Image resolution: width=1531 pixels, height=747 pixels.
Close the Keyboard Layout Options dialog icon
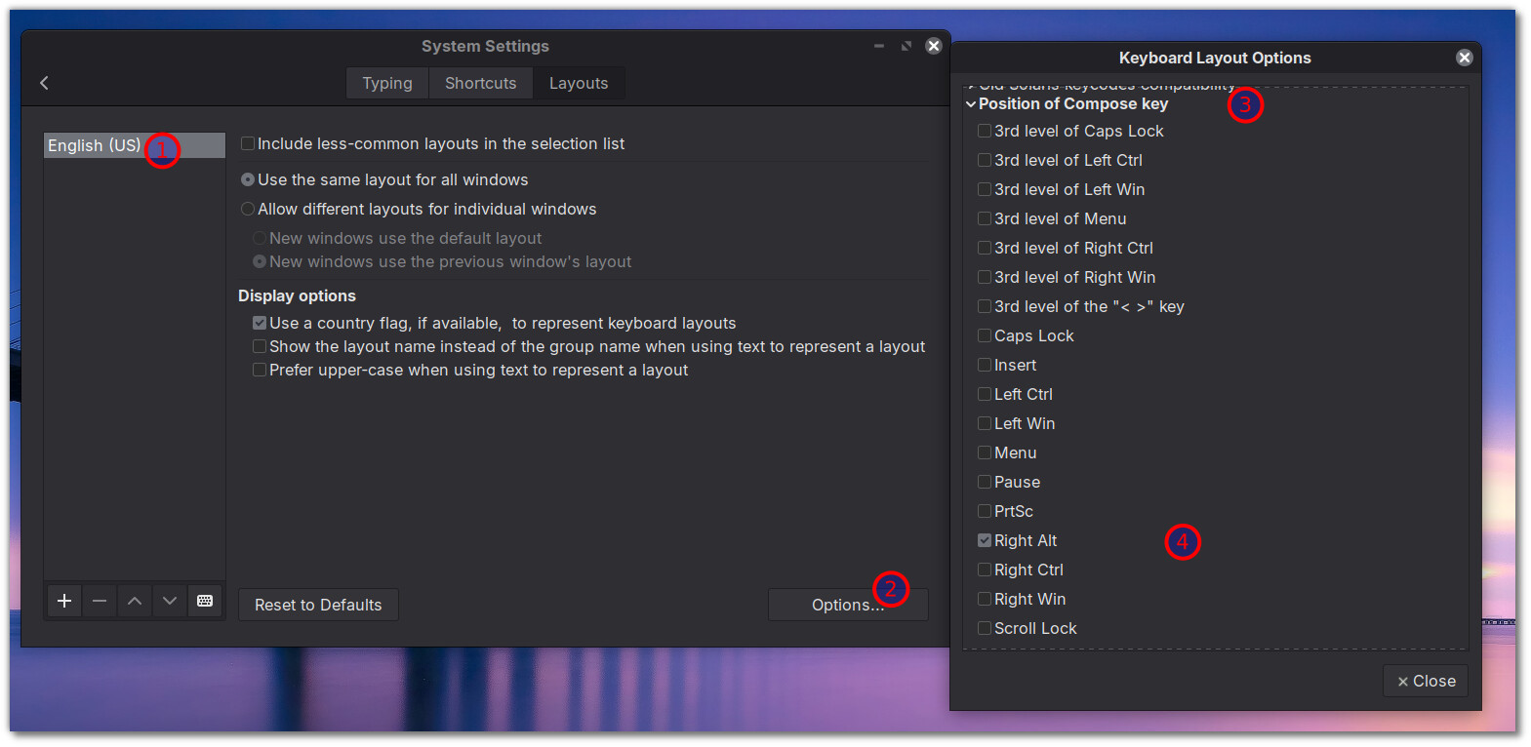click(1464, 58)
